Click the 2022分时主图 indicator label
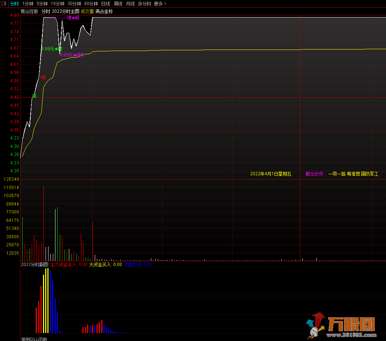The height and width of the screenshot is (341, 386). (66, 11)
